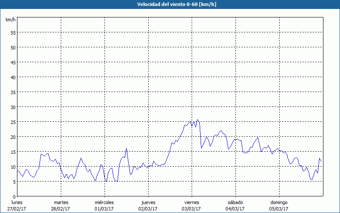Click the chart title "Velocidad del viento 0-60"
Screen dimensions: 340x213
[x=170, y=5]
